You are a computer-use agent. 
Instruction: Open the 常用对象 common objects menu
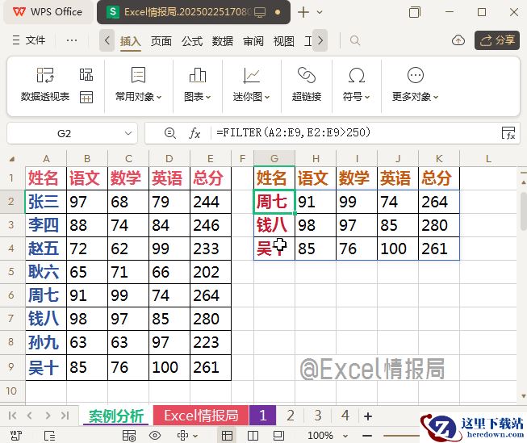[x=138, y=84]
